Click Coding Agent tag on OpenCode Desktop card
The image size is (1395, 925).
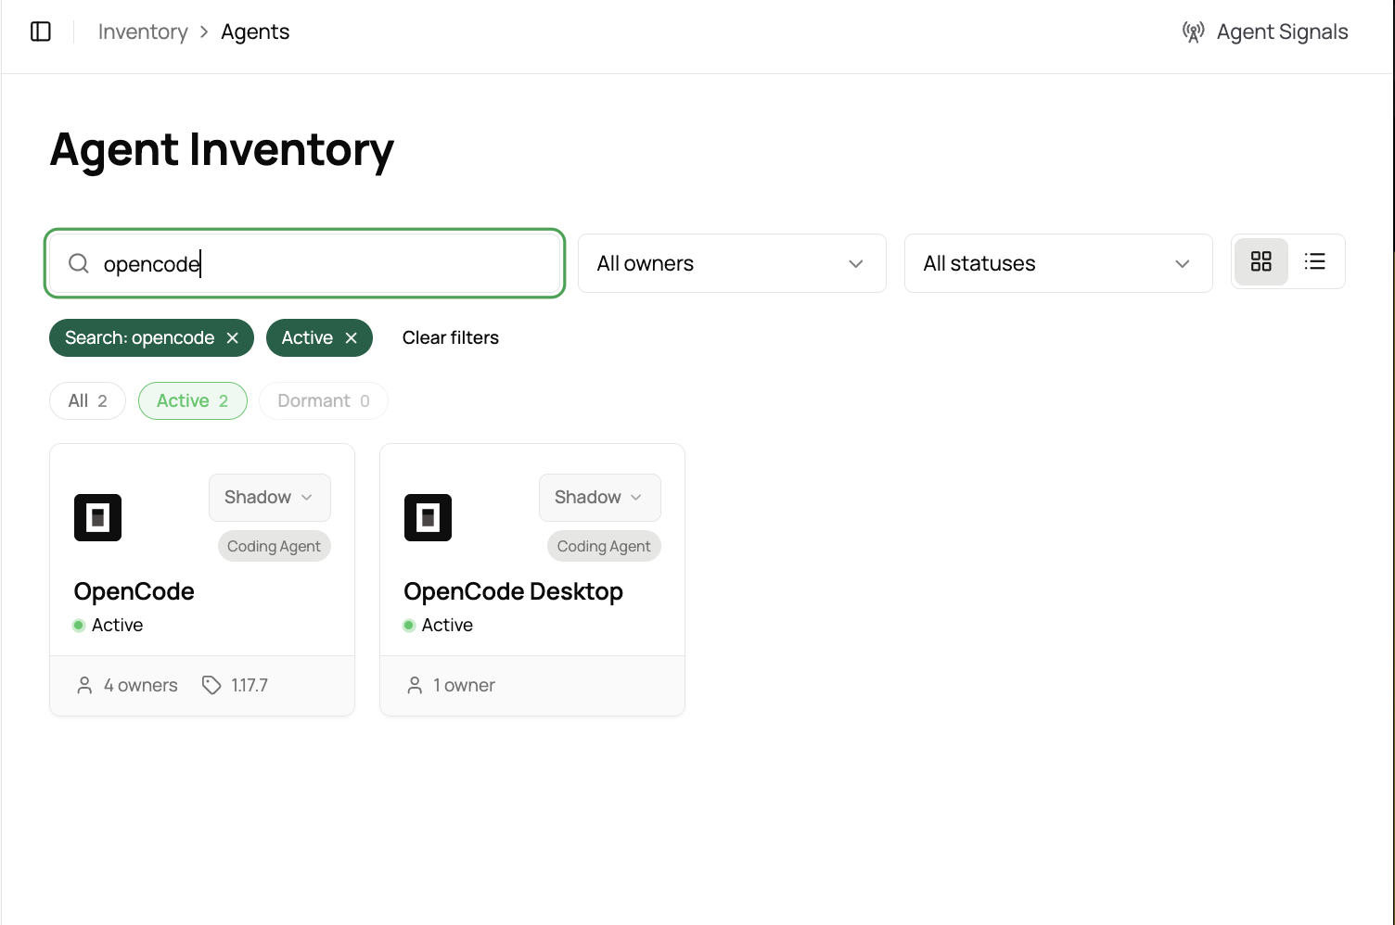pyautogui.click(x=605, y=547)
